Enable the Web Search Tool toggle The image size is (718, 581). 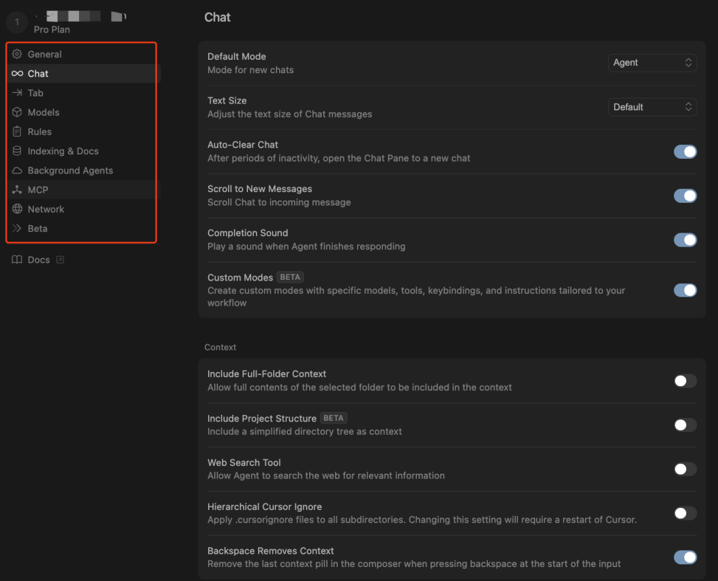pyautogui.click(x=685, y=469)
